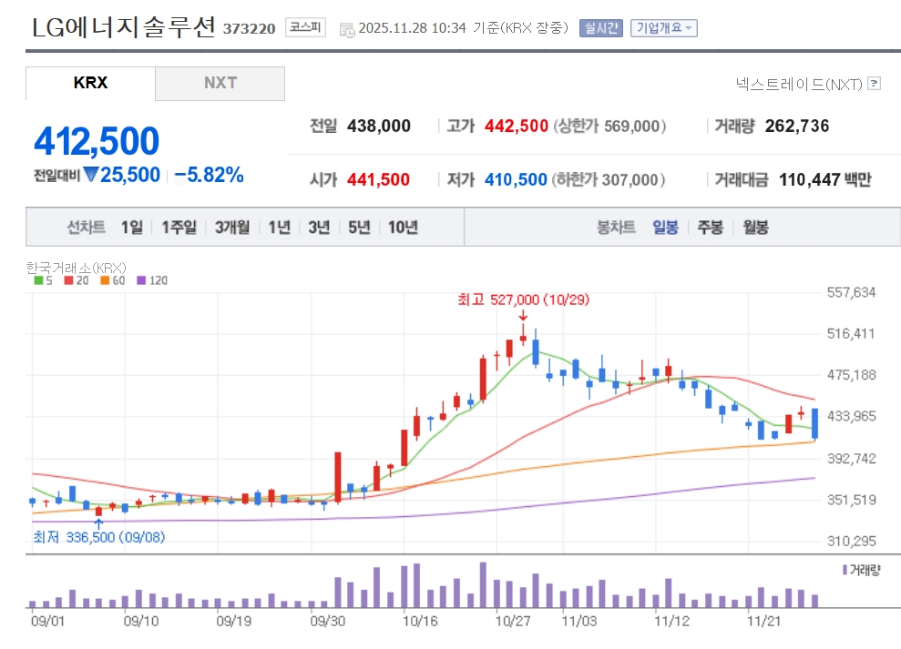This screenshot has height=649, width=901.
Task: Switch to the NXT tab
Action: tap(220, 83)
